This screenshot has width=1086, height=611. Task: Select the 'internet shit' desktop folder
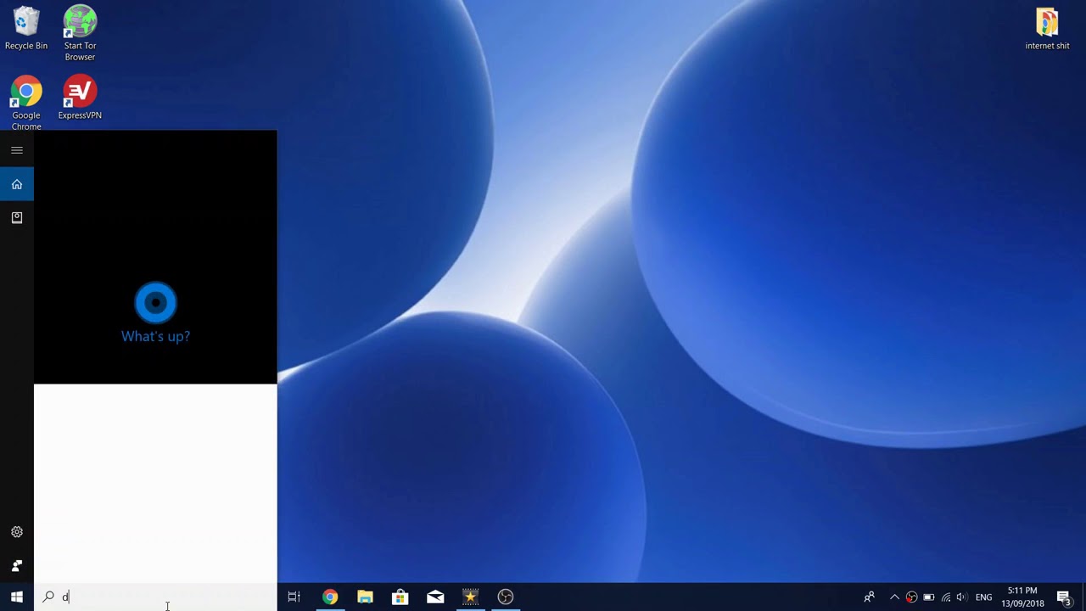click(x=1047, y=29)
